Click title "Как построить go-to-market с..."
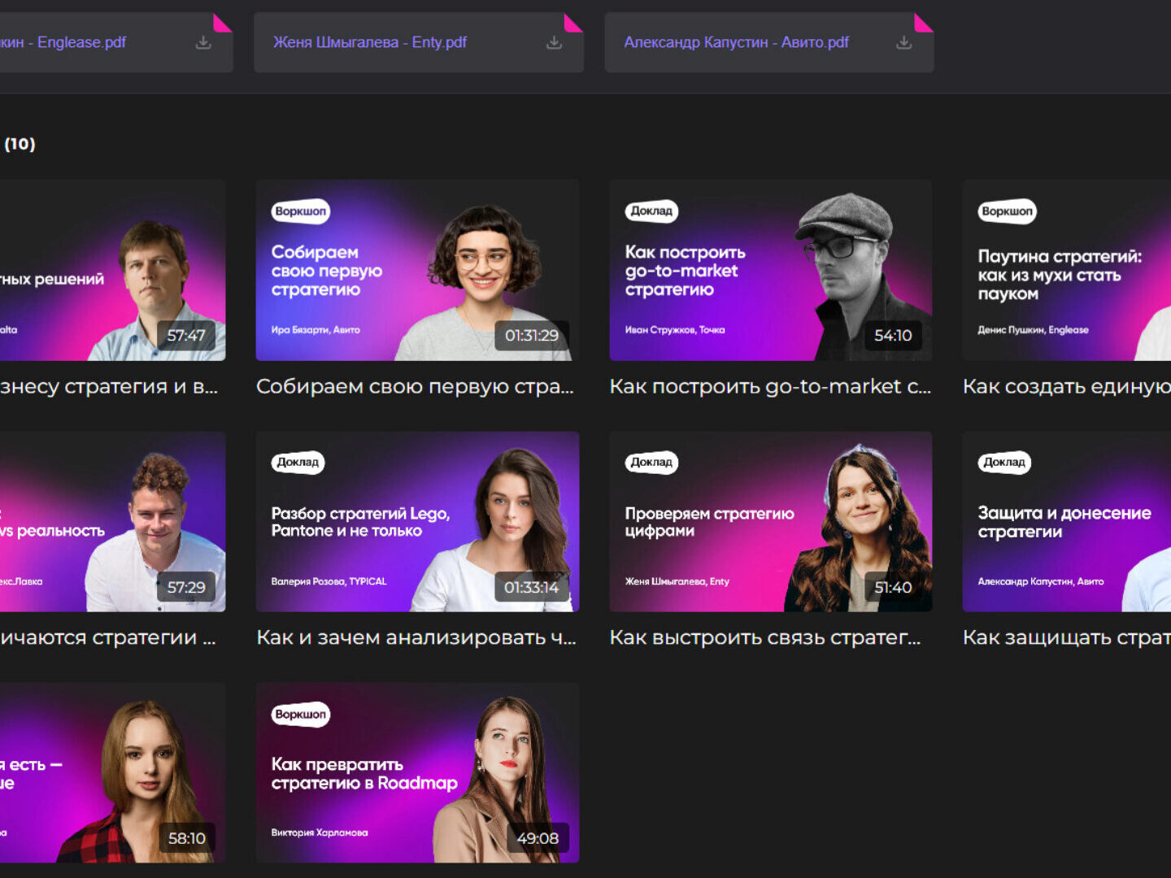 click(769, 387)
